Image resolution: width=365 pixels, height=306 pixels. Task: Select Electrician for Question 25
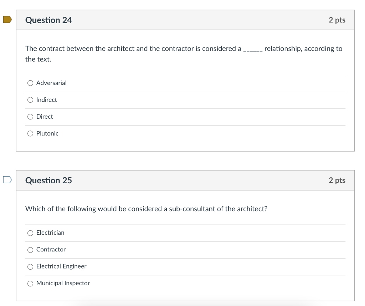click(31, 233)
